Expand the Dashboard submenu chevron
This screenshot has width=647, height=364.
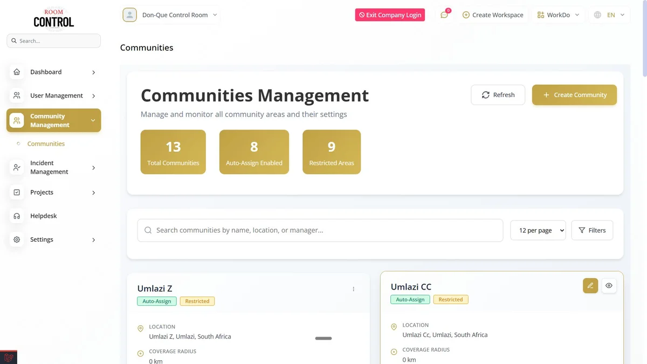tap(94, 72)
